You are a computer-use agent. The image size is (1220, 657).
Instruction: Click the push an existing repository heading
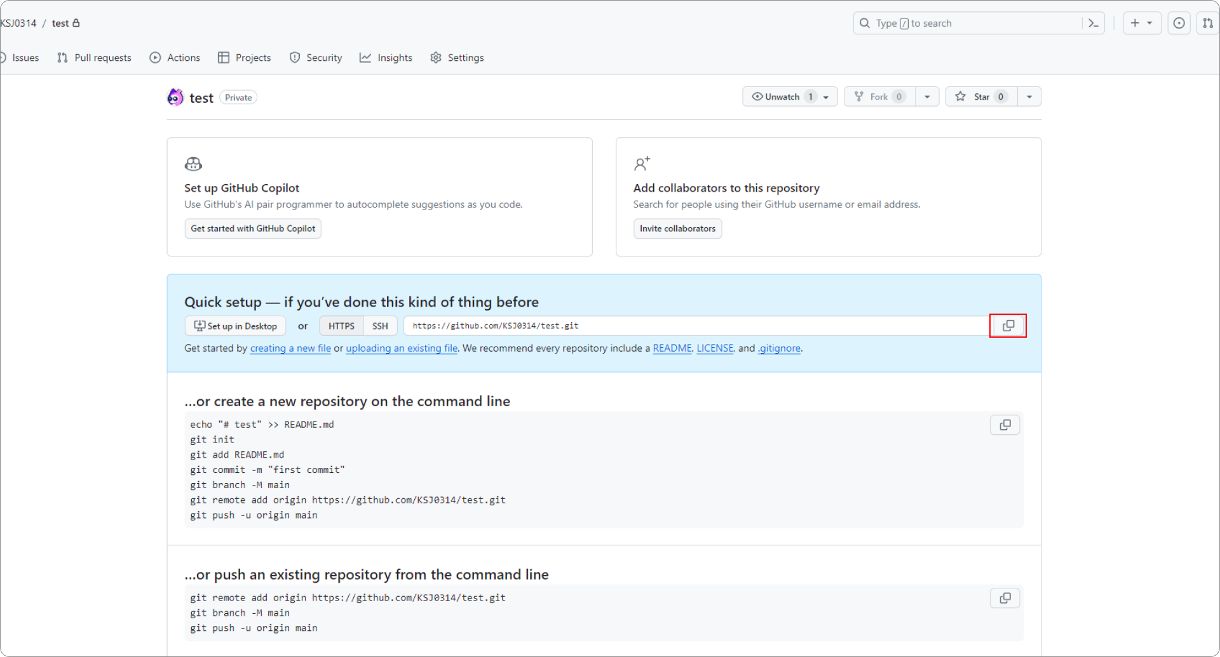[367, 574]
